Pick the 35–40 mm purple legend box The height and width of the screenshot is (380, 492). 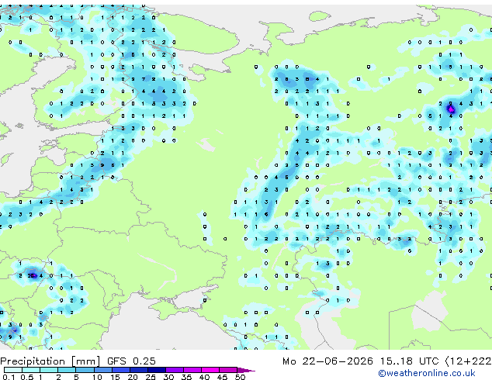point(192,370)
